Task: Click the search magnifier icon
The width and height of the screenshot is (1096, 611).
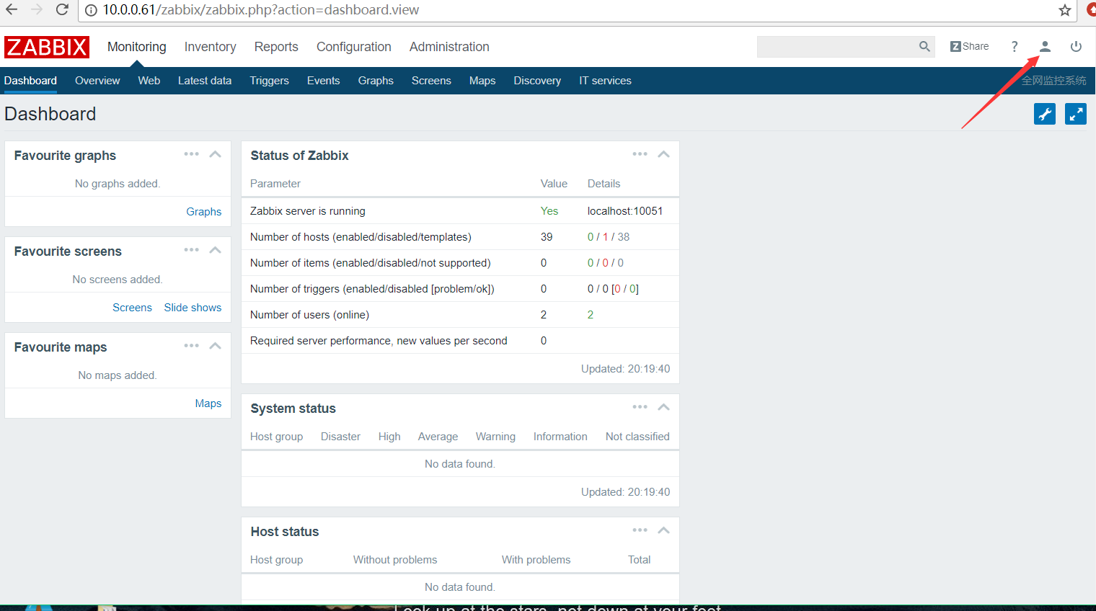Action: point(924,47)
